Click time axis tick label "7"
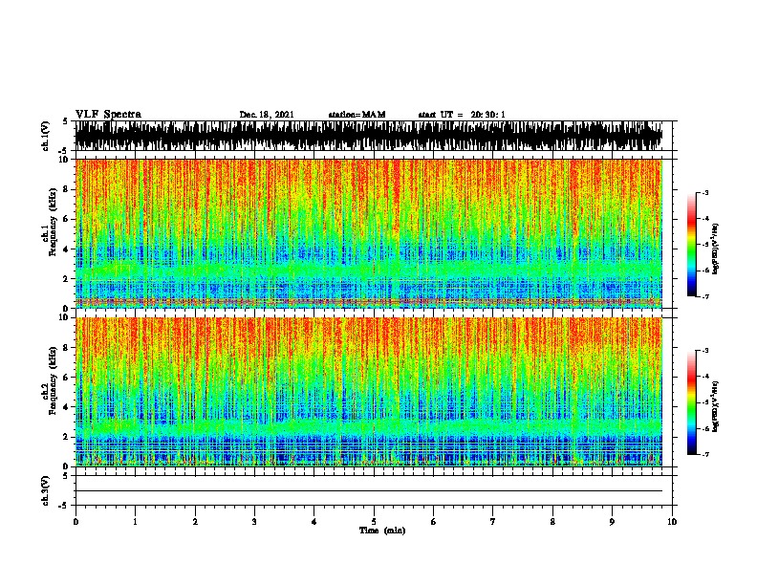 pos(493,522)
